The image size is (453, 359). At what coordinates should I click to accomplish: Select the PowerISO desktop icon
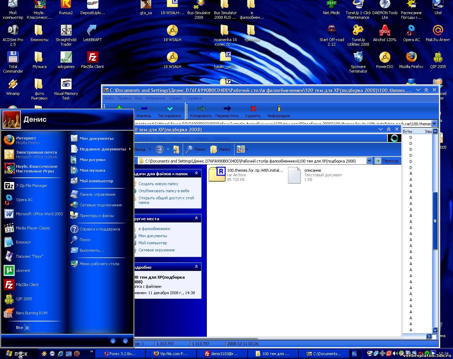coord(385,60)
